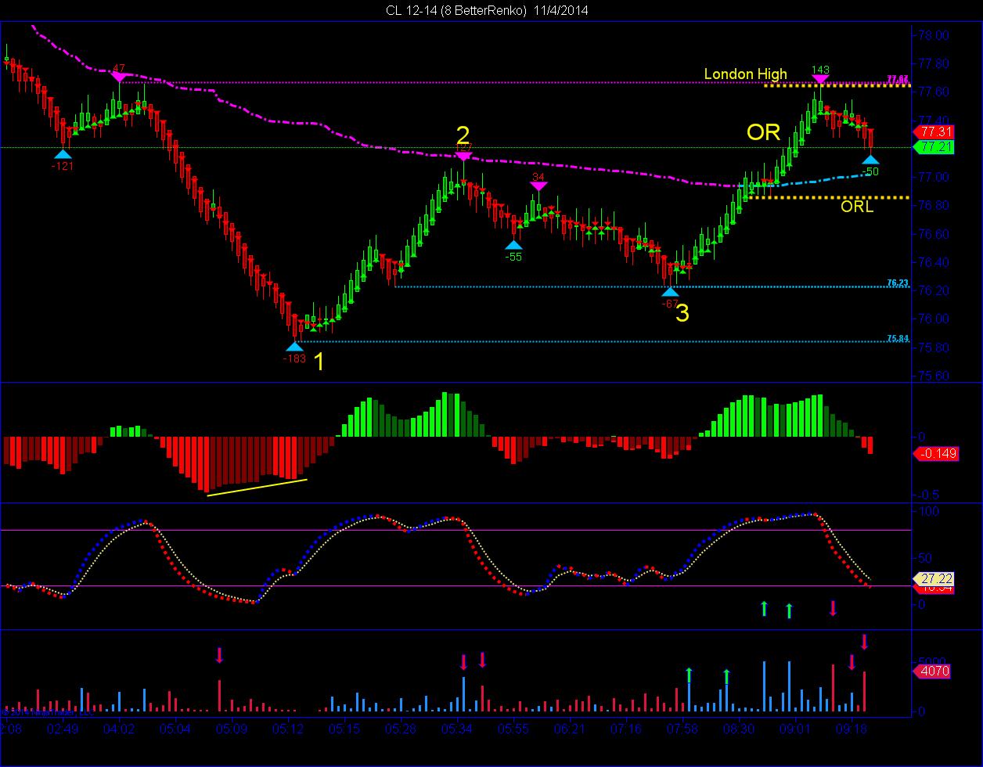
Task: Select the cyan swing-low triangle labeled -55
Action: (513, 245)
